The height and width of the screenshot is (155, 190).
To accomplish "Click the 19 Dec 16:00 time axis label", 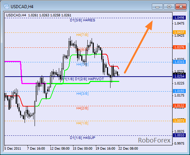I will [x=105, y=149].
